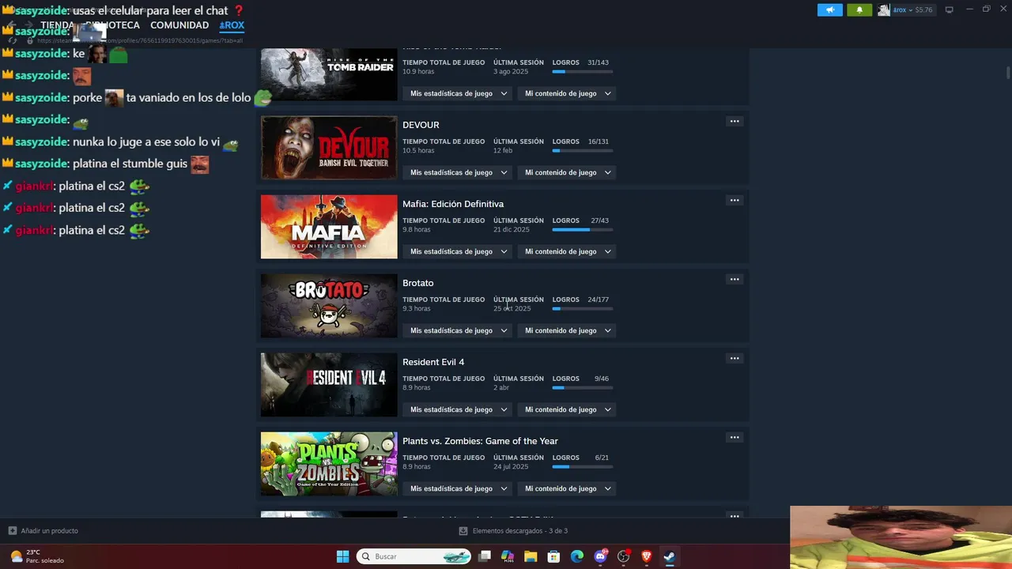The width and height of the screenshot is (1012, 569).
Task: Click Resident Evil 4 achievements count 9/46
Action: point(602,379)
